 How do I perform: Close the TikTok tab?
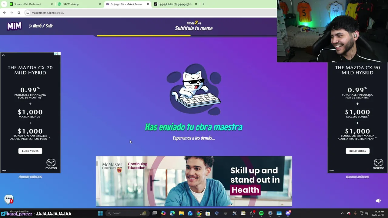point(196,4)
